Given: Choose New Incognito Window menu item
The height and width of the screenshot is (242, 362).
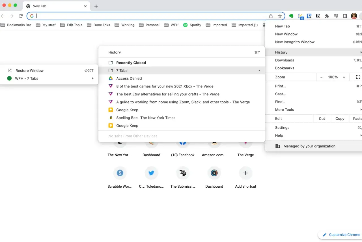Looking at the screenshot, I should point(295,42).
